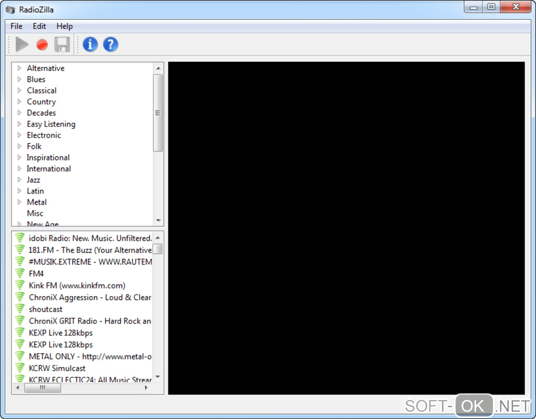Click the Play toolbar button
This screenshot has height=419, width=536.
pos(22,45)
